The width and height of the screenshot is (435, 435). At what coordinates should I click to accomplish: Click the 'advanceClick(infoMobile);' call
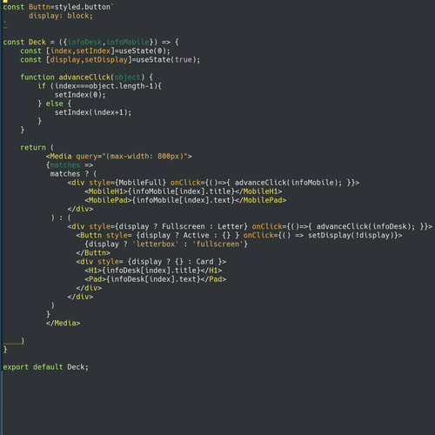pyautogui.click(x=288, y=183)
